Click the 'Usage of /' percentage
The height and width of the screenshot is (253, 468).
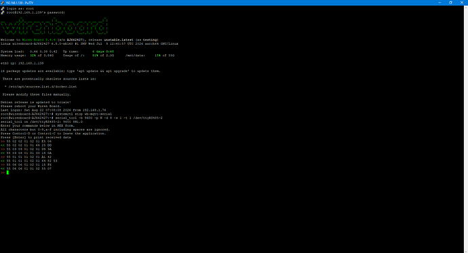coord(95,55)
